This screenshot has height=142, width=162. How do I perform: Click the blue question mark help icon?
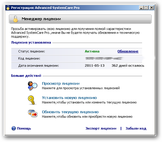(14, 128)
